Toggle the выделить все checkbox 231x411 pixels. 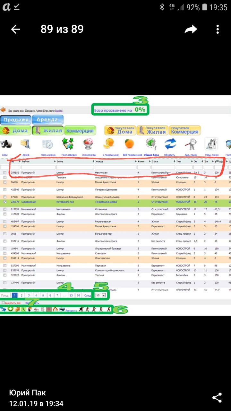click(x=3, y=302)
